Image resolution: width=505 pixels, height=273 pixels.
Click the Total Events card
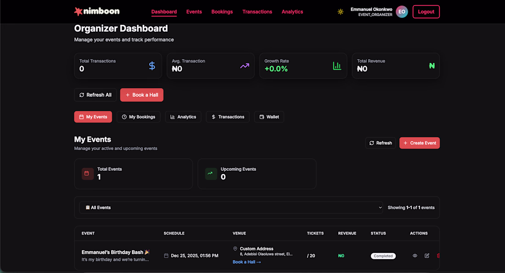(x=133, y=174)
